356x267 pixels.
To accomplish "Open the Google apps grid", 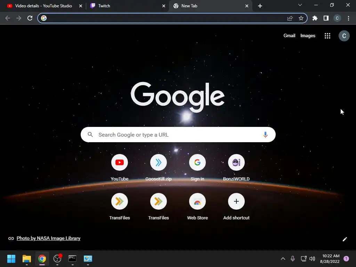I will [327, 36].
